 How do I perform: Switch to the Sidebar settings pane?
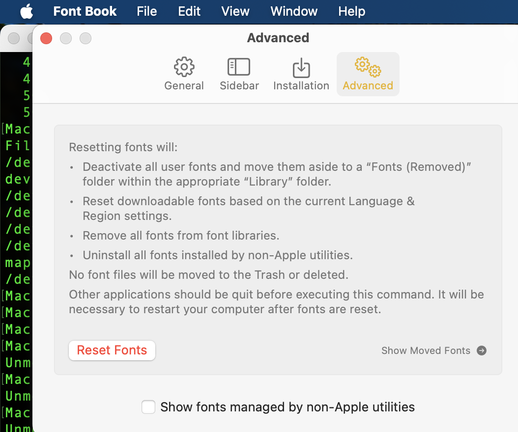pyautogui.click(x=239, y=74)
